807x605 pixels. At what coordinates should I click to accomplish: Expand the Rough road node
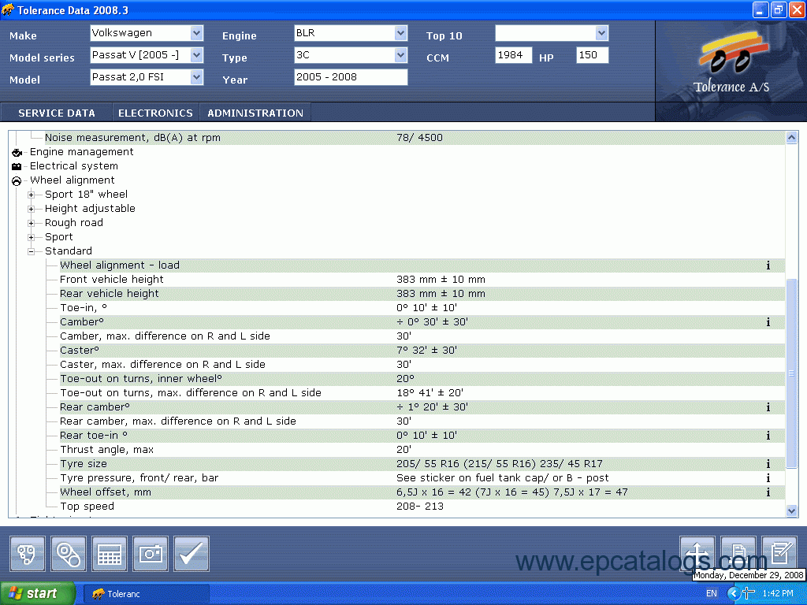31,223
